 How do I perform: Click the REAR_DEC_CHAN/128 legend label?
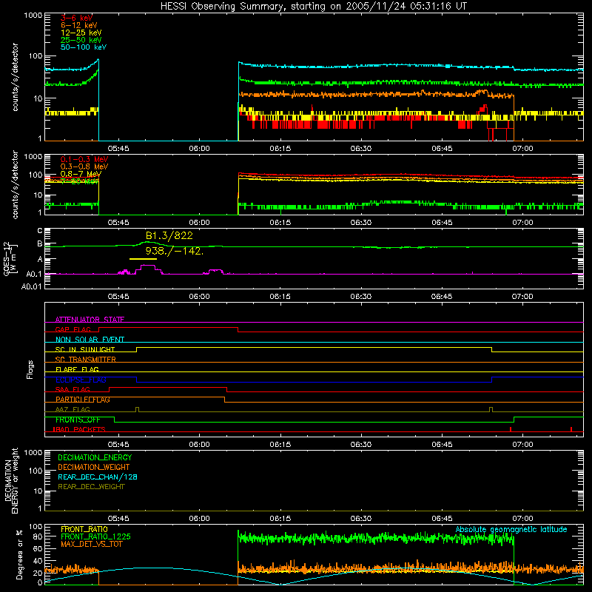tap(98, 477)
